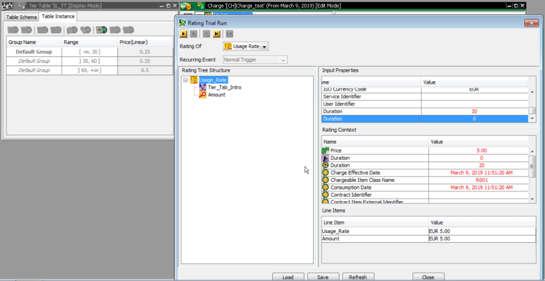Select the Amount item in Rating Tree Structure
Image resolution: width=545 pixels, height=281 pixels.
pyautogui.click(x=216, y=95)
